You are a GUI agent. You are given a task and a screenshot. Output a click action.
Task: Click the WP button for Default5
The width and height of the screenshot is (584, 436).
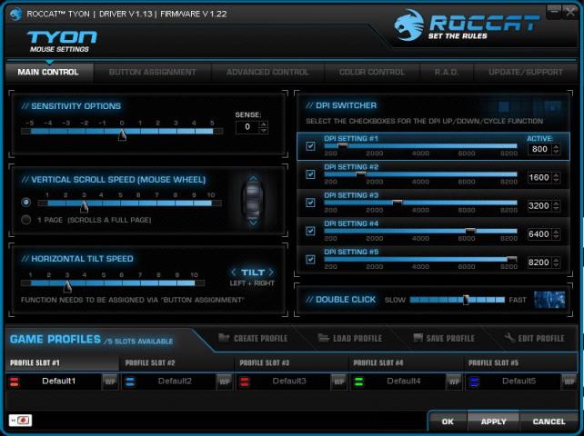tap(569, 382)
